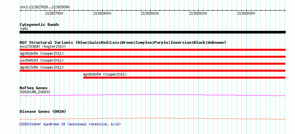295x134 pixels.
Task: Click the esv2763680 (Vogler2010) label
Action: (43, 46)
